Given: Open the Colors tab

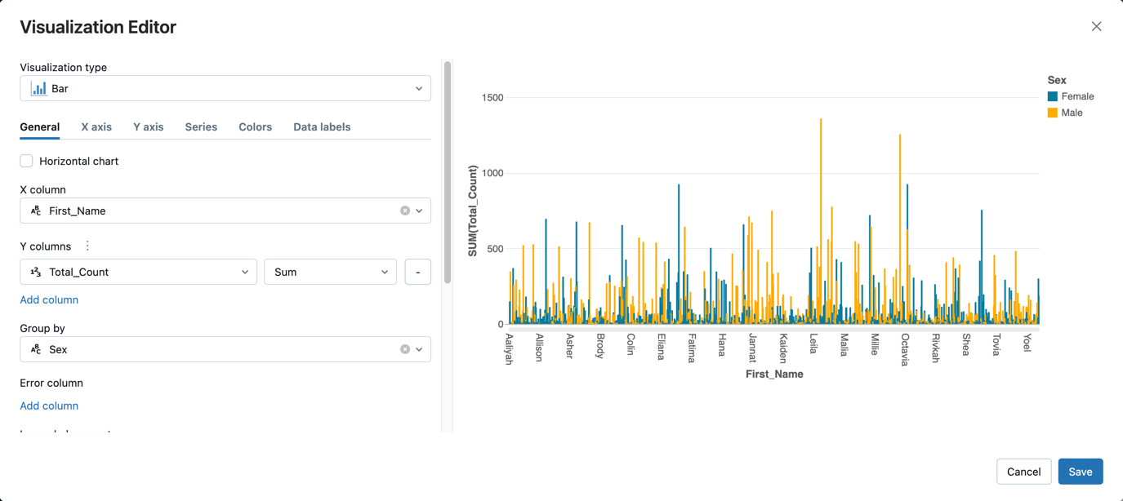Looking at the screenshot, I should coord(255,126).
